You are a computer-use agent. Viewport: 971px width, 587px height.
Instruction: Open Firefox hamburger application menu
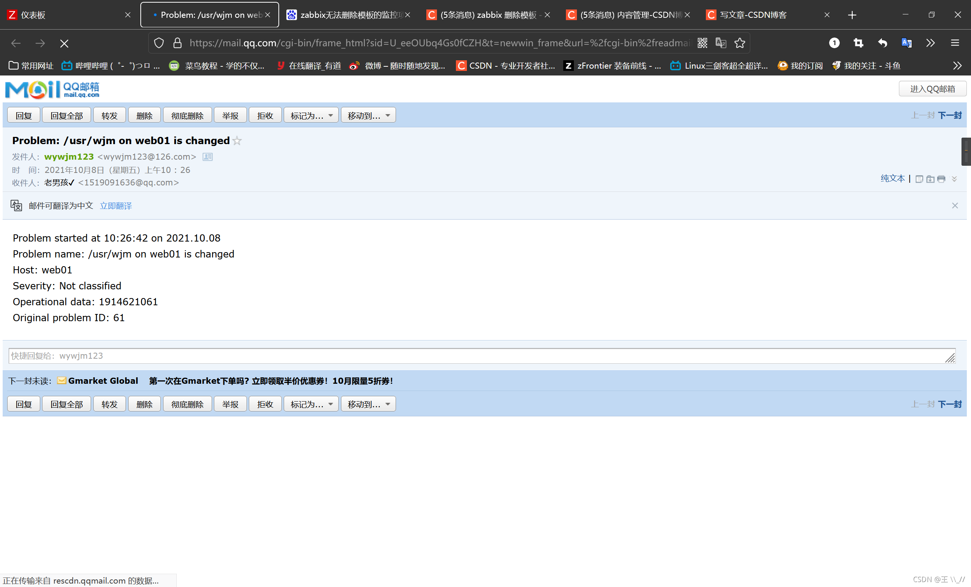click(x=954, y=43)
